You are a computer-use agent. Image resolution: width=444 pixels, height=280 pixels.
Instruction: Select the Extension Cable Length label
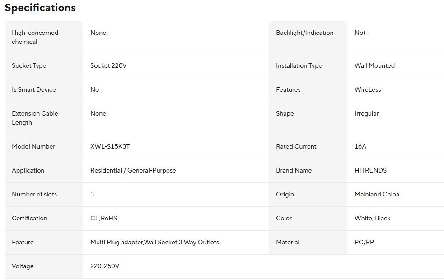pyautogui.click(x=35, y=118)
